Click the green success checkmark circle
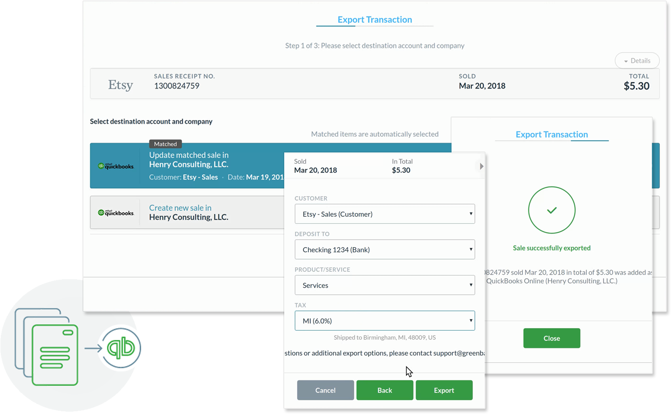This screenshot has width=671, height=414. point(552,210)
